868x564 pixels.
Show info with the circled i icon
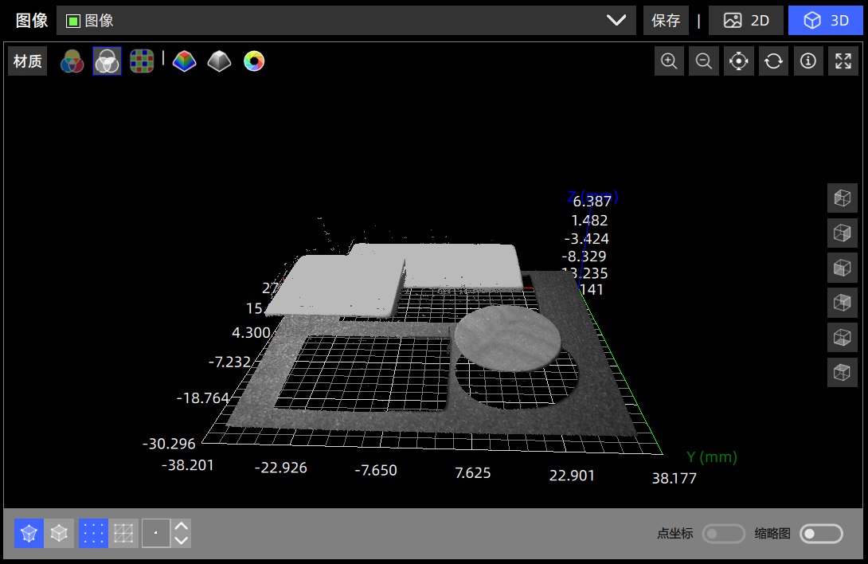pyautogui.click(x=808, y=61)
